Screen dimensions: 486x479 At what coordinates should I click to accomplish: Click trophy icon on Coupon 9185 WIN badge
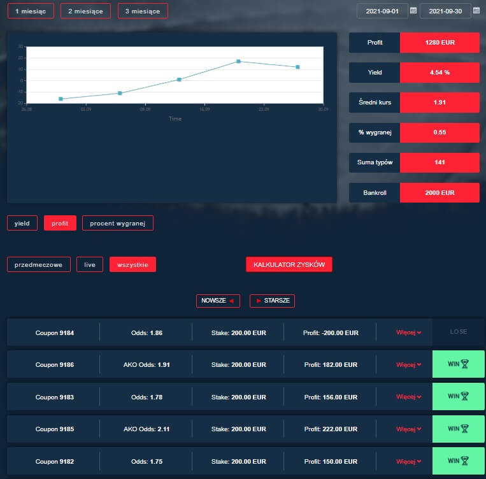[465, 429]
